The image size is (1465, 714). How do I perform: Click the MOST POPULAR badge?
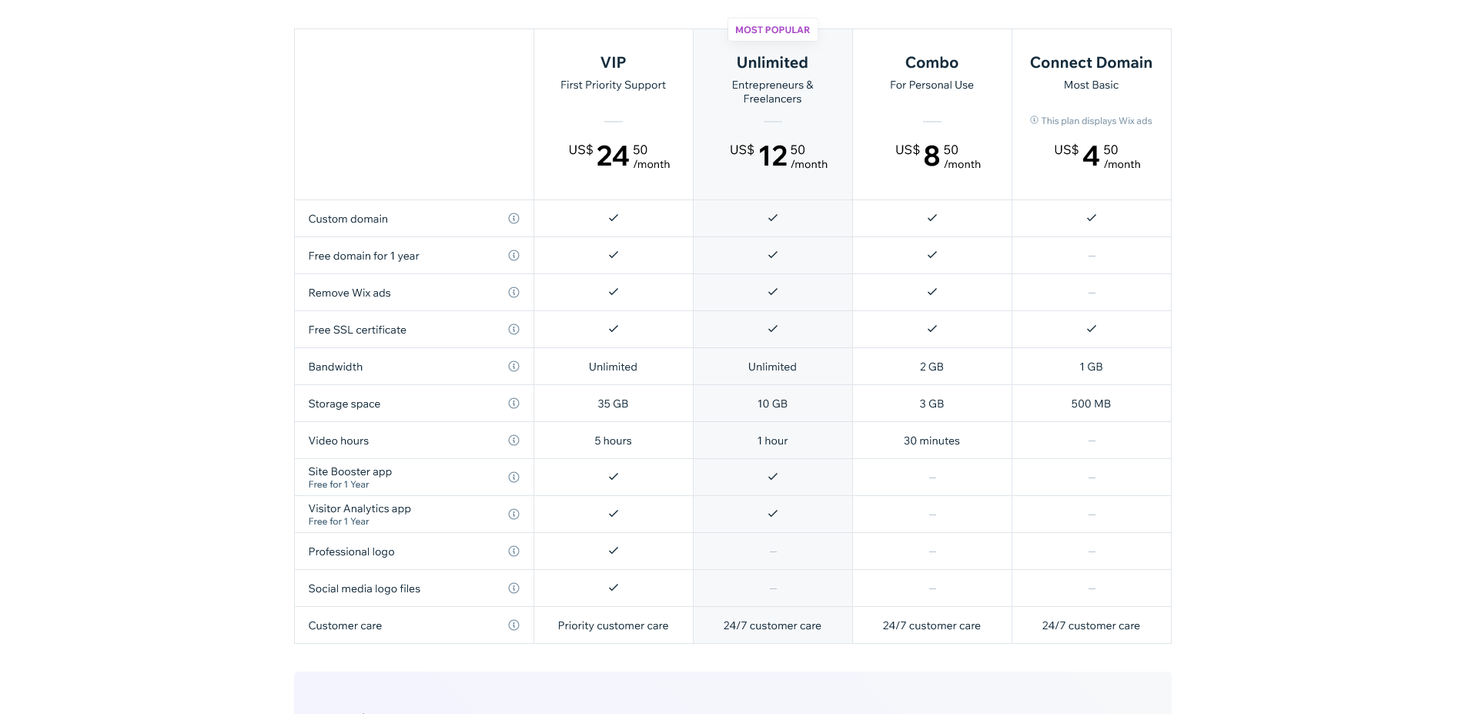(772, 30)
